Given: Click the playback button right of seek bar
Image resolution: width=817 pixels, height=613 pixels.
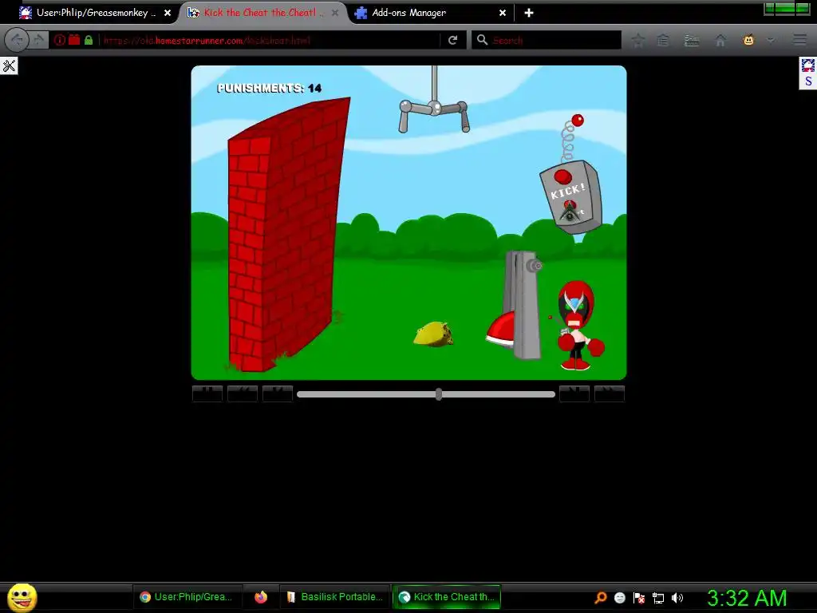Looking at the screenshot, I should point(574,394).
